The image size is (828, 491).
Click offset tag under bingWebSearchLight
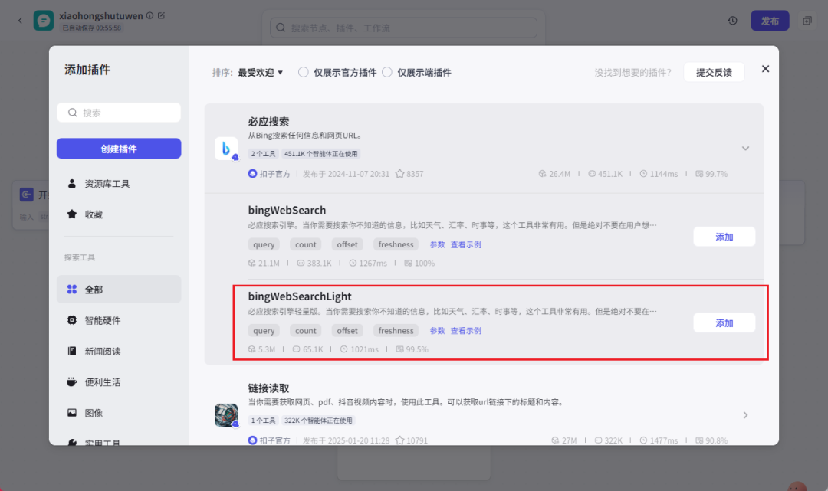[347, 330]
